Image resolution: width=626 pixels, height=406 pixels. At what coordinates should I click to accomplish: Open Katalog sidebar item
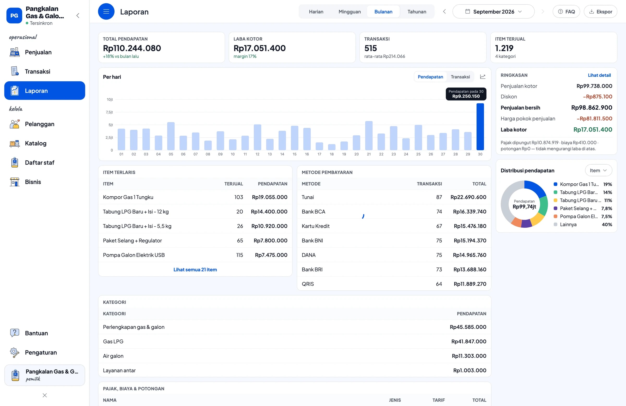click(x=45, y=143)
